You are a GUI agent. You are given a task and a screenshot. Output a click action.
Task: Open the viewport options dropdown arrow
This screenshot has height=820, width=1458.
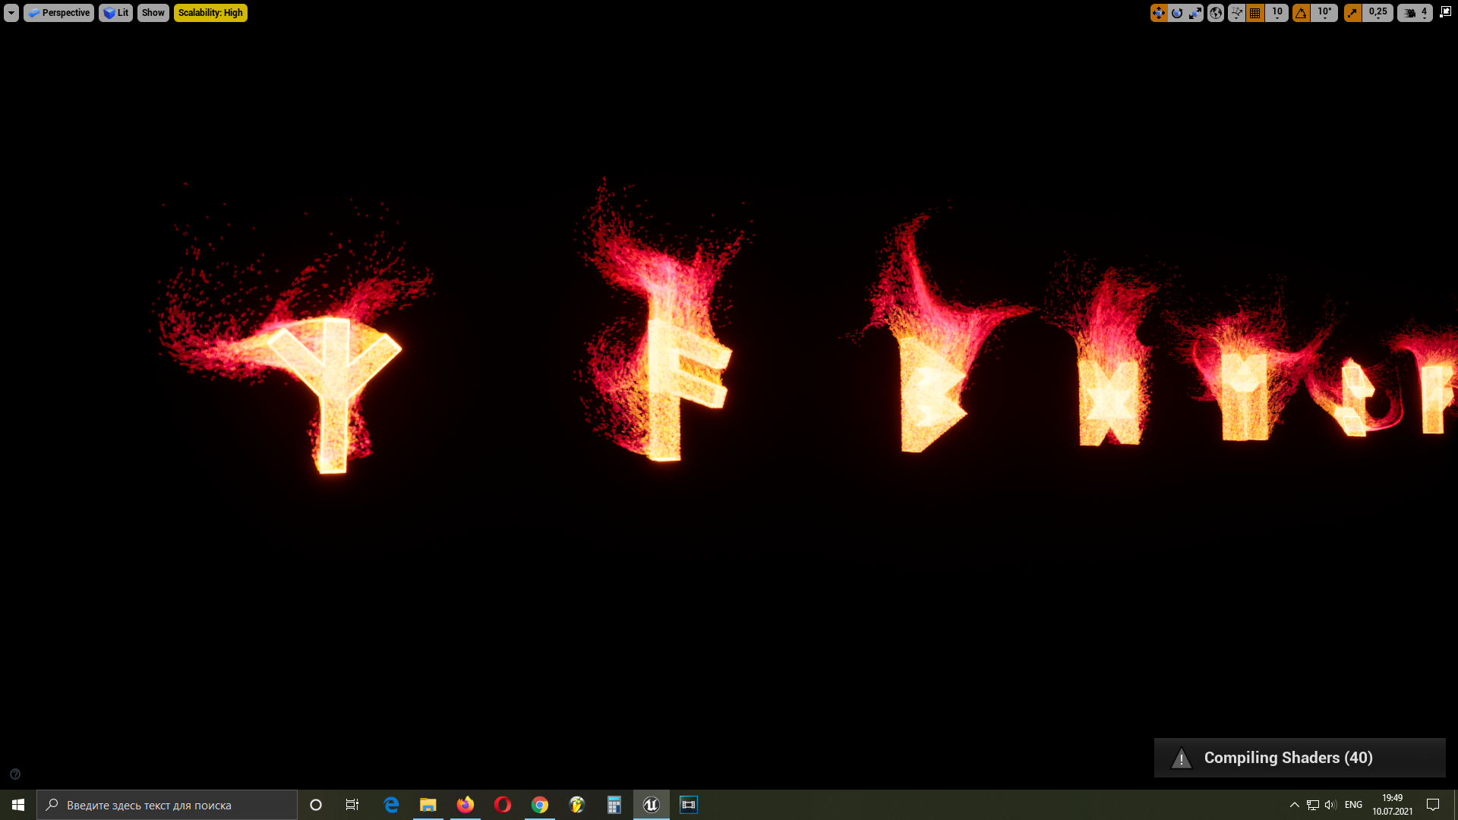[x=11, y=13]
